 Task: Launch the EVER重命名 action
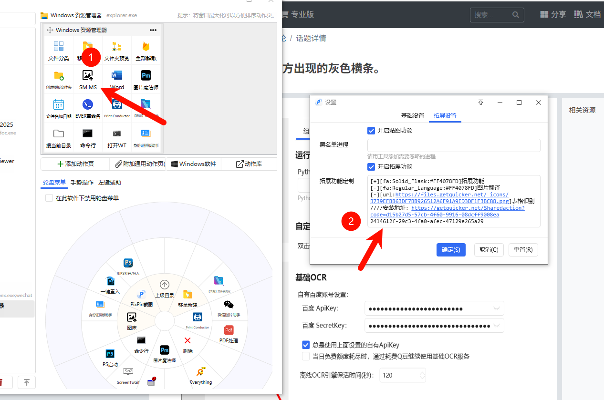click(88, 109)
